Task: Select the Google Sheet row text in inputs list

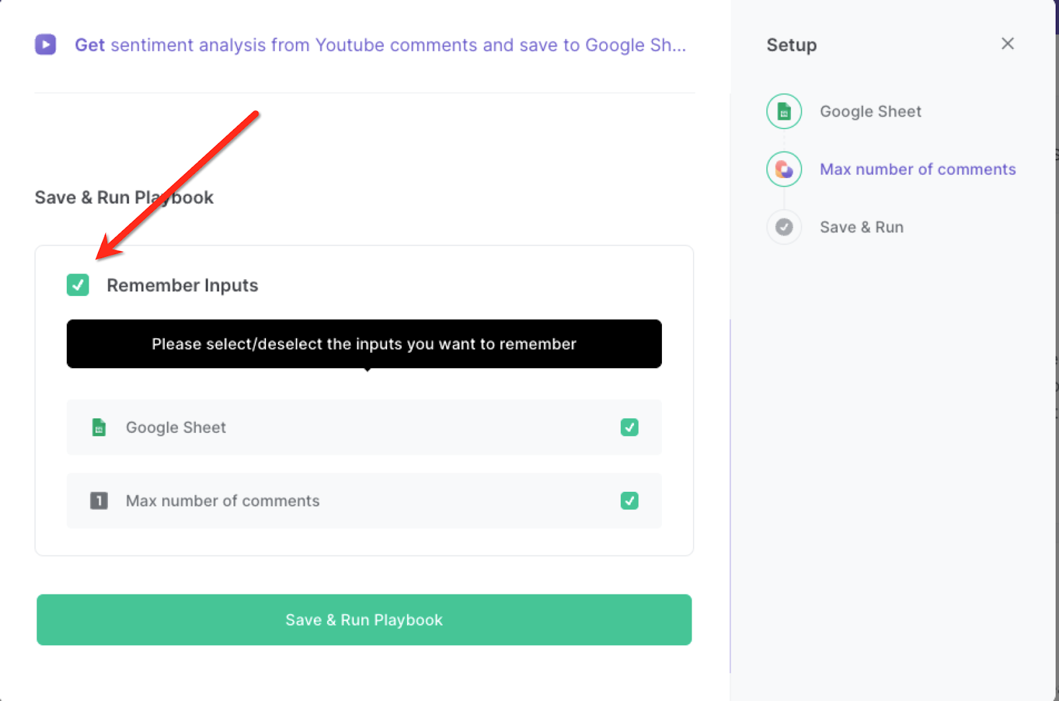Action: [175, 428]
